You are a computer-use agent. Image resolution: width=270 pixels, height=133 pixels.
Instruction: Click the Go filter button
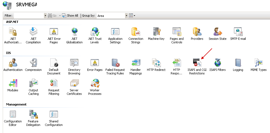[x=52, y=16]
